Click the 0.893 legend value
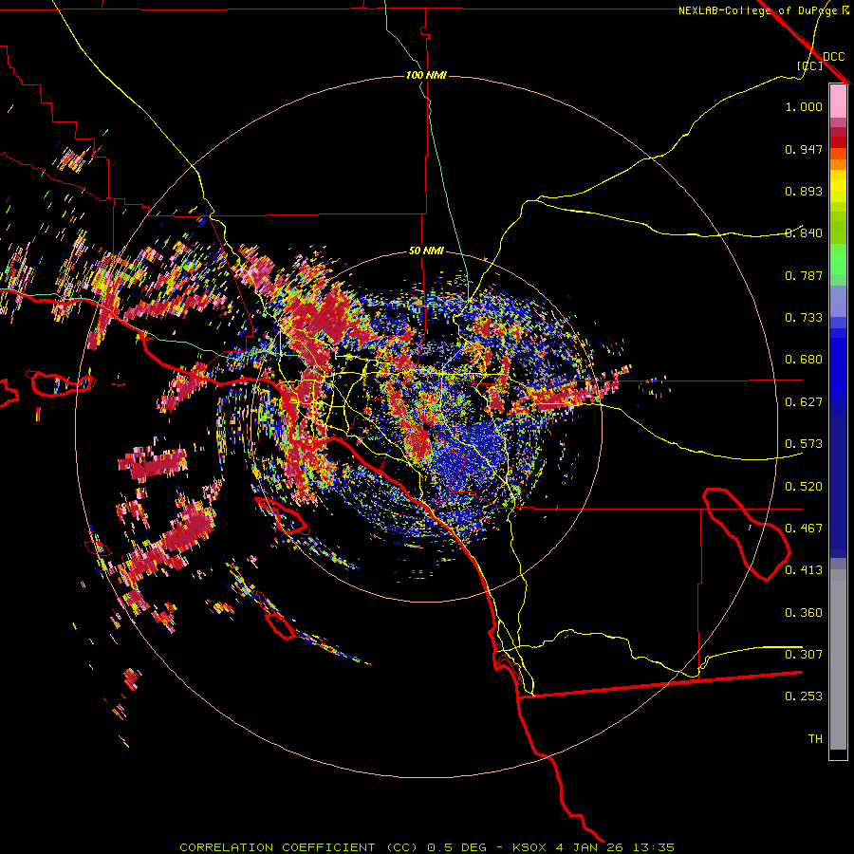 click(804, 191)
